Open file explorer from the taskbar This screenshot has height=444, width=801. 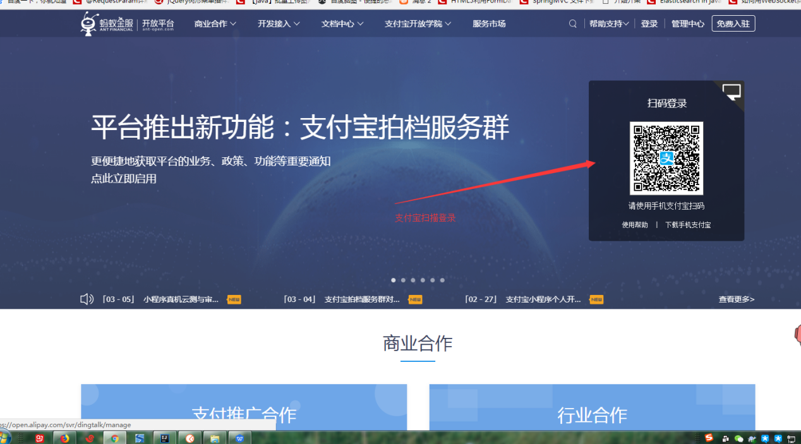click(215, 438)
